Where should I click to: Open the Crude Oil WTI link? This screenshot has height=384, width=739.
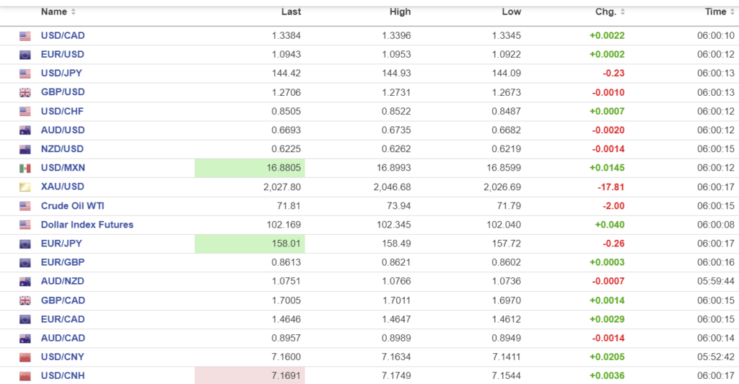[x=71, y=205]
